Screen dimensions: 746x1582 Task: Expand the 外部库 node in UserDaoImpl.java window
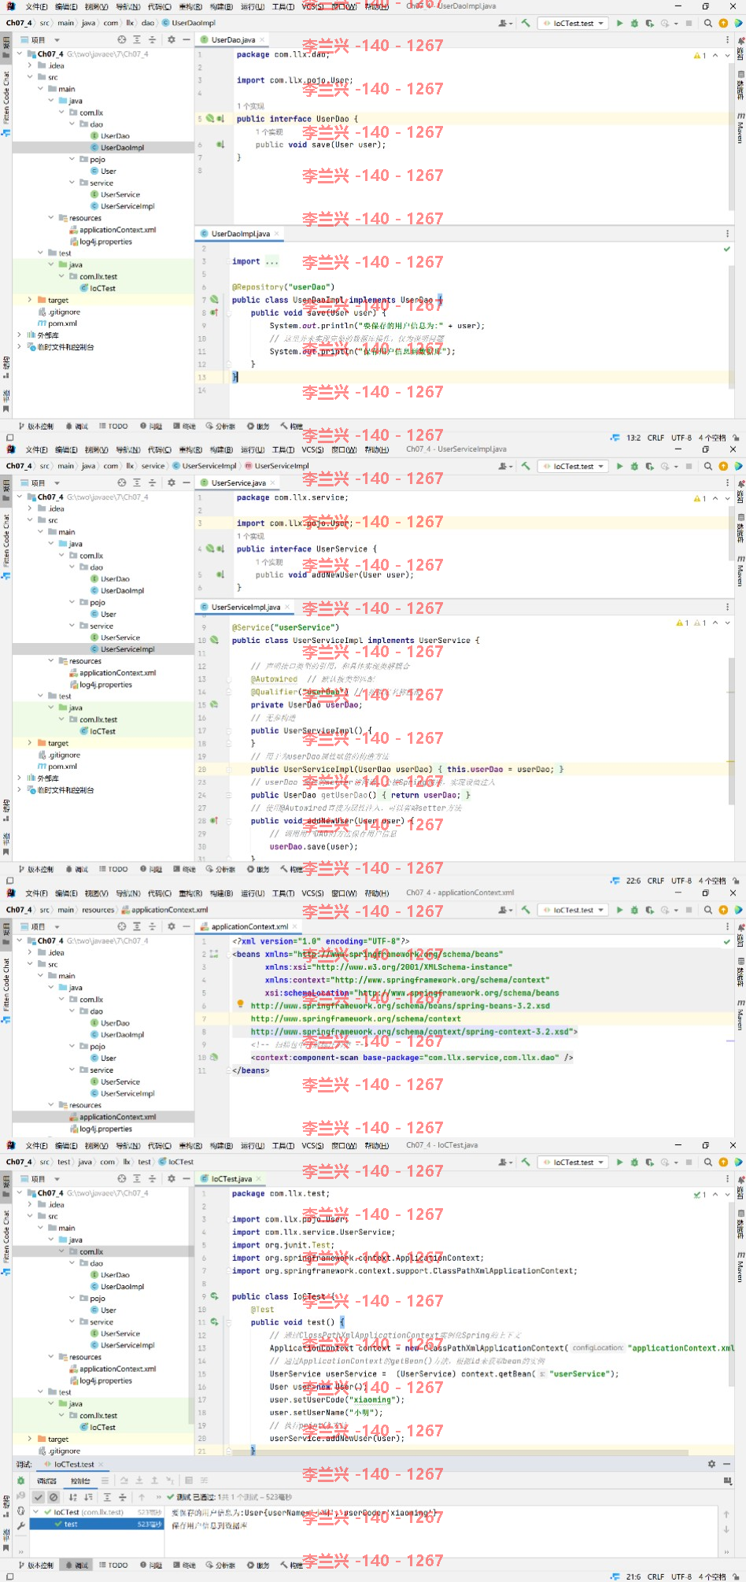click(20, 335)
